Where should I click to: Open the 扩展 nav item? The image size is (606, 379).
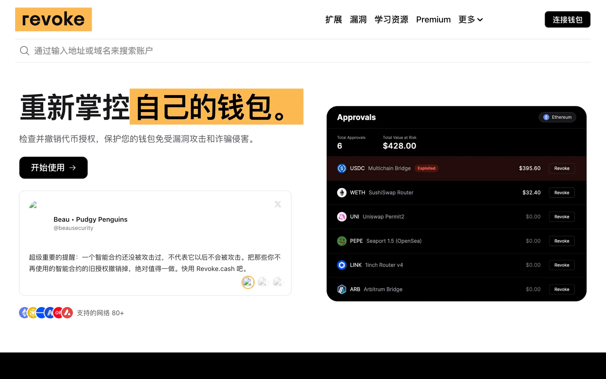334,20
